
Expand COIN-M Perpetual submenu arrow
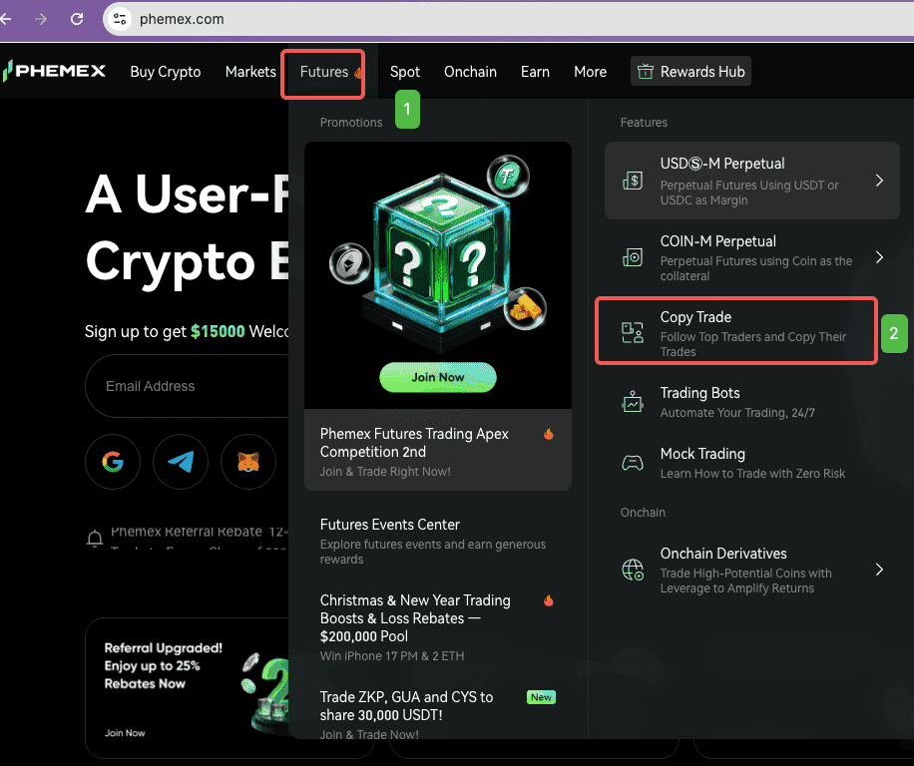879,257
